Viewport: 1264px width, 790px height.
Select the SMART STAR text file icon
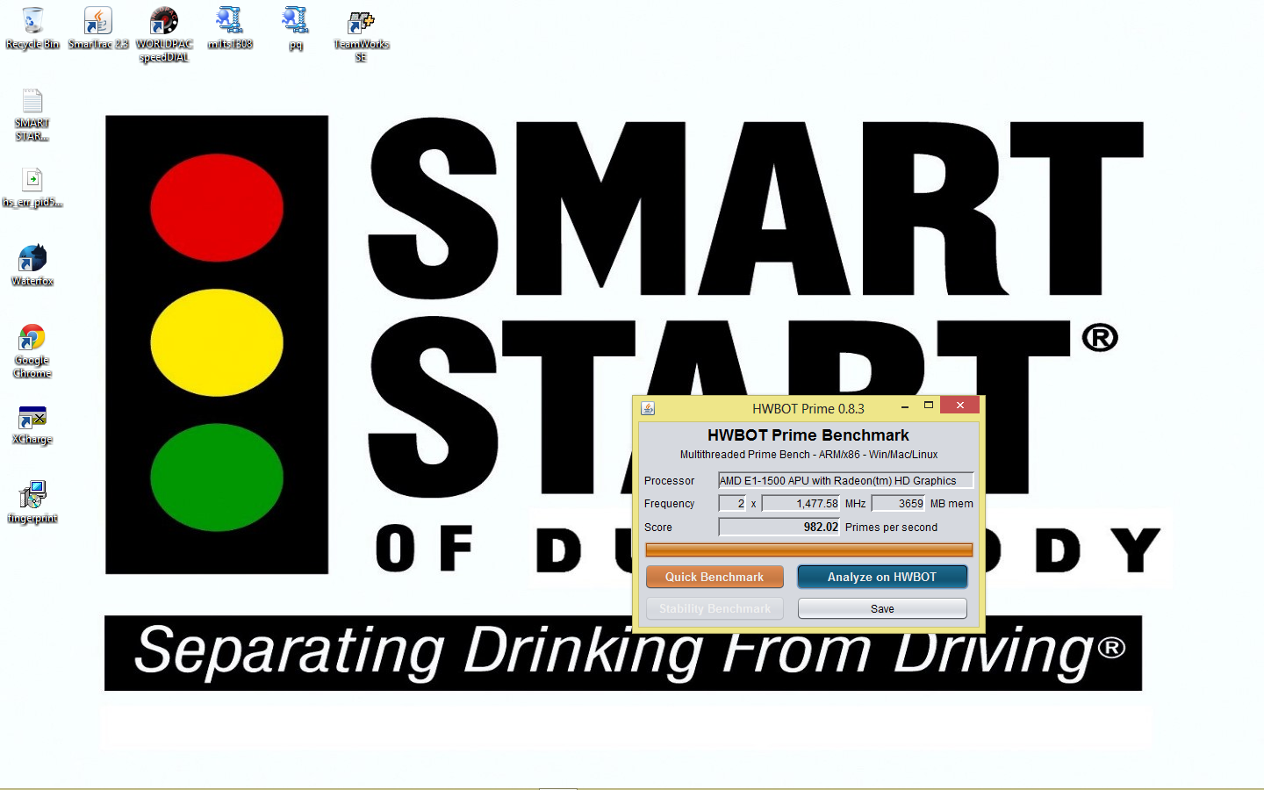tap(32, 115)
